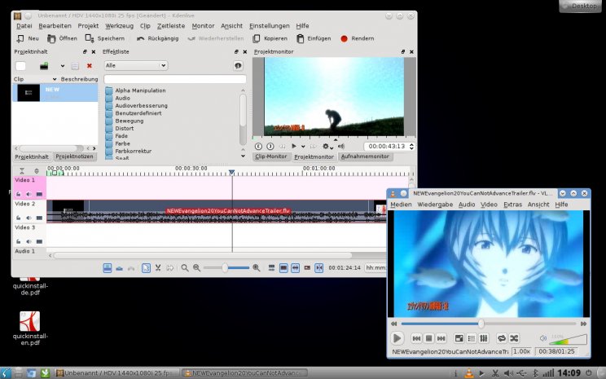This screenshot has width=606, height=379.
Task: Open the Alle effects filter dropdown
Action: (136, 65)
